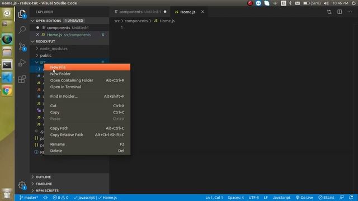Click the Visual Studio Code dock icon

(7, 78)
